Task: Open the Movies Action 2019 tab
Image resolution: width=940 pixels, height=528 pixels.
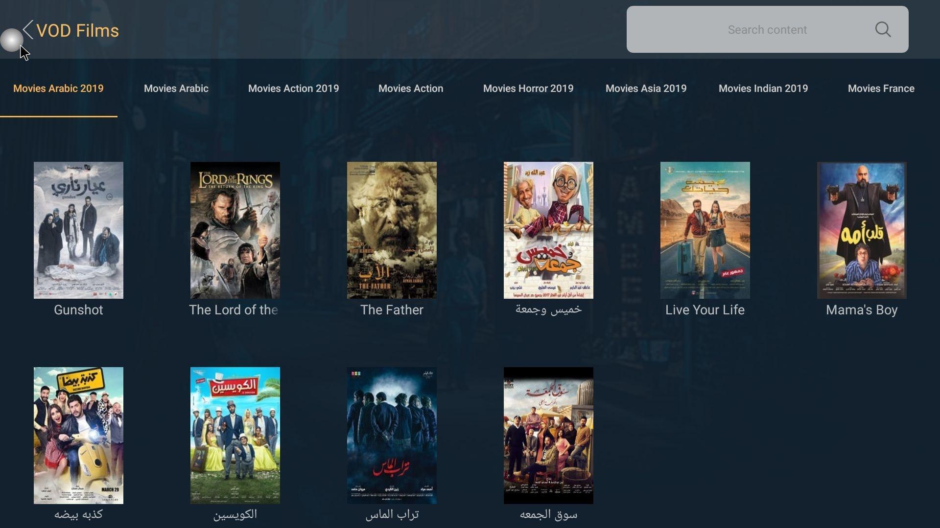Action: pyautogui.click(x=294, y=88)
